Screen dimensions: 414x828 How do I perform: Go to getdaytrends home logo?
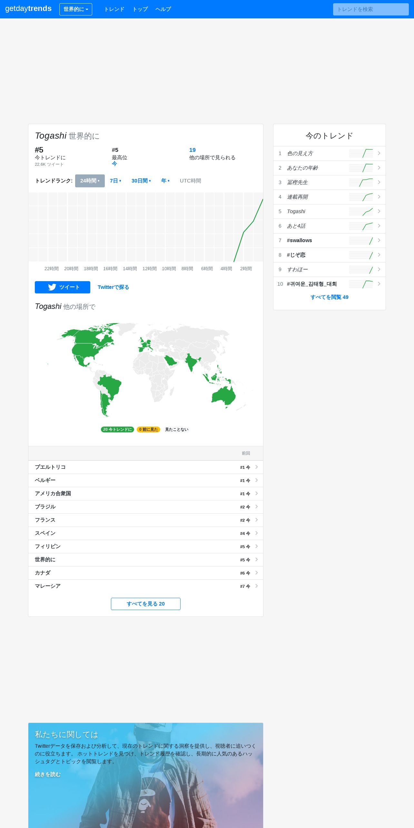tap(28, 9)
